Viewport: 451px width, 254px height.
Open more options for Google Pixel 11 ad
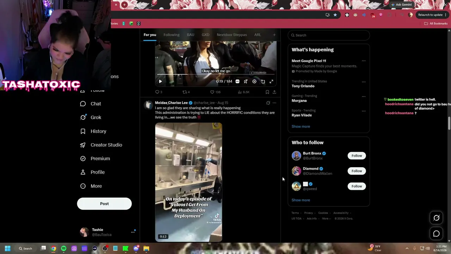pyautogui.click(x=364, y=61)
